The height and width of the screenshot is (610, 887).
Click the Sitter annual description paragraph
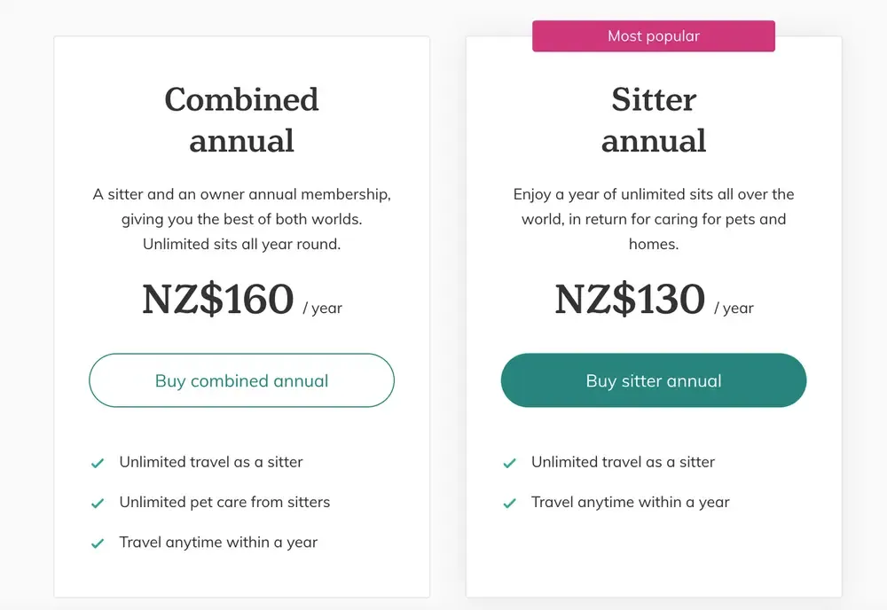[654, 219]
